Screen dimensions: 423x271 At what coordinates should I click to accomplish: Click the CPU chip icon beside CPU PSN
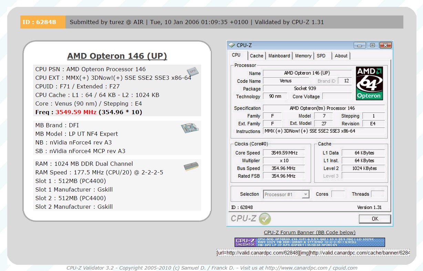(192, 71)
